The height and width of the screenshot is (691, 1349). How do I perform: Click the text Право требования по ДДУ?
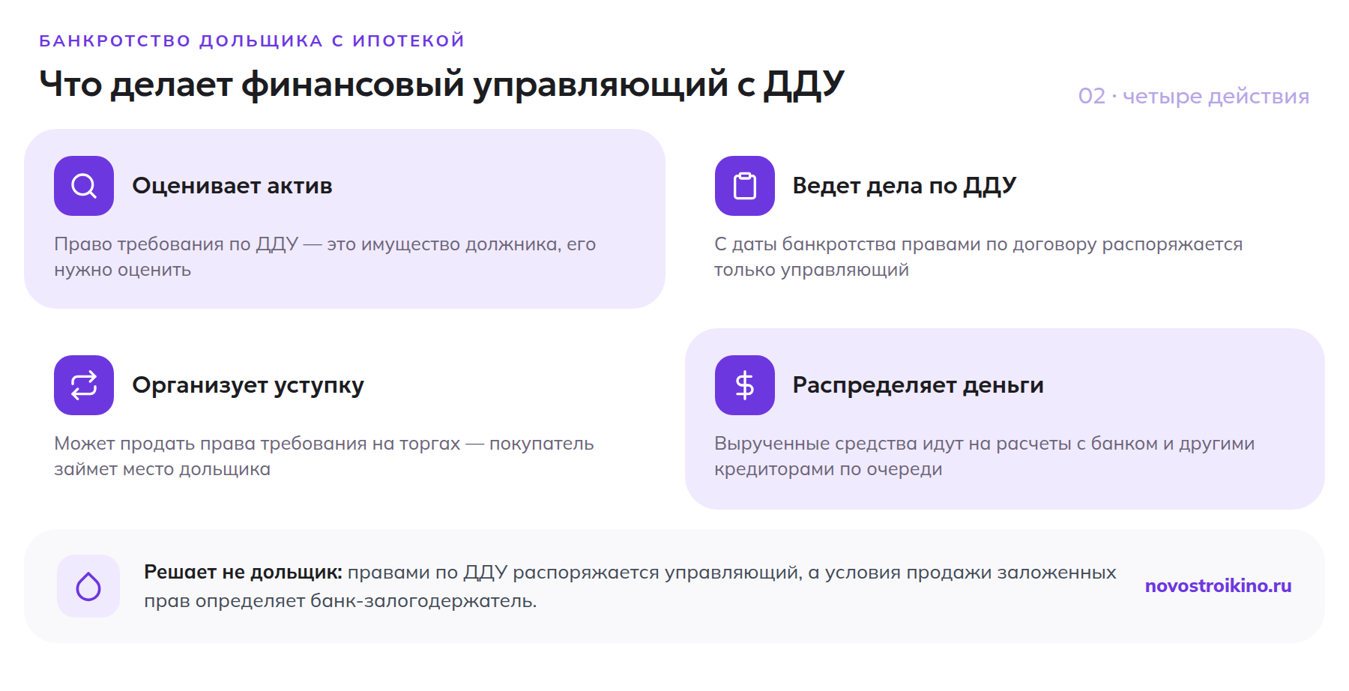click(176, 244)
